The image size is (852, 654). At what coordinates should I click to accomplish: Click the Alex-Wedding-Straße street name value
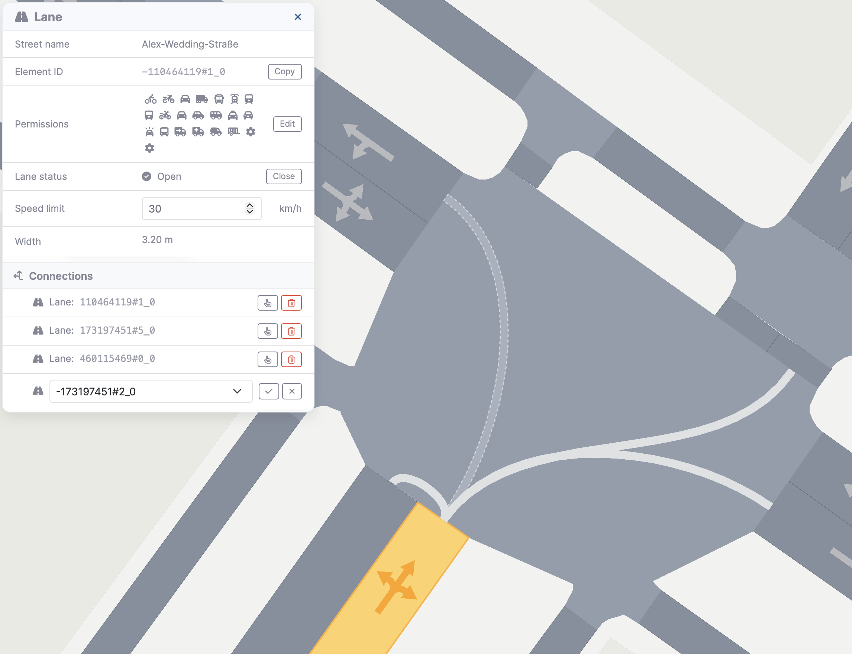[190, 44]
